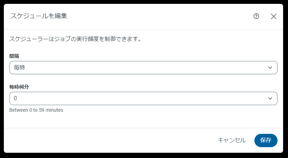Click the 間隔 field label
Image resolution: width=288 pixels, height=158 pixels.
(x=14, y=56)
